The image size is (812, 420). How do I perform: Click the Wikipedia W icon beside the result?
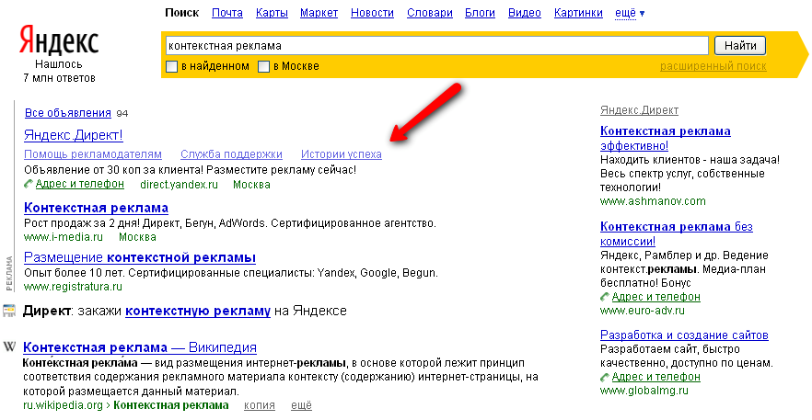[9, 346]
